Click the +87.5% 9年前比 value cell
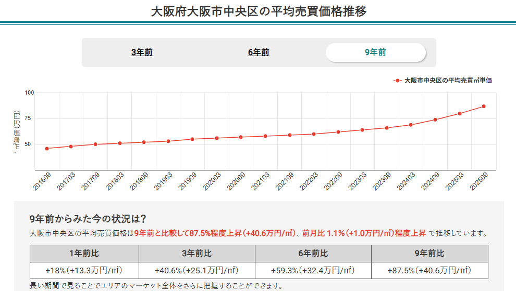 tap(429, 271)
